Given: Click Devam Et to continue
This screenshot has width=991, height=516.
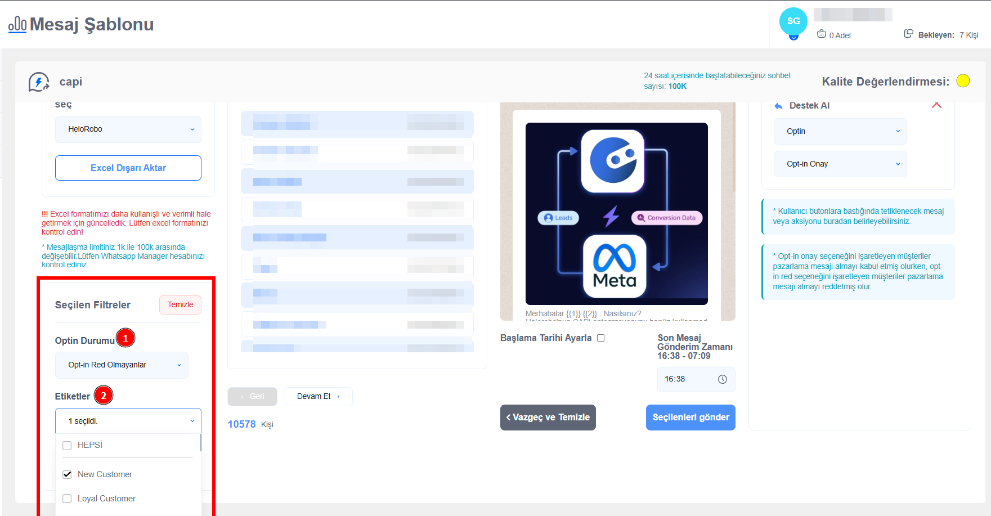Looking at the screenshot, I should tap(318, 397).
